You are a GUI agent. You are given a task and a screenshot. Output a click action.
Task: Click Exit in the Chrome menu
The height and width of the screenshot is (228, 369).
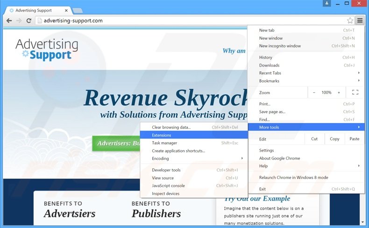[306, 189]
